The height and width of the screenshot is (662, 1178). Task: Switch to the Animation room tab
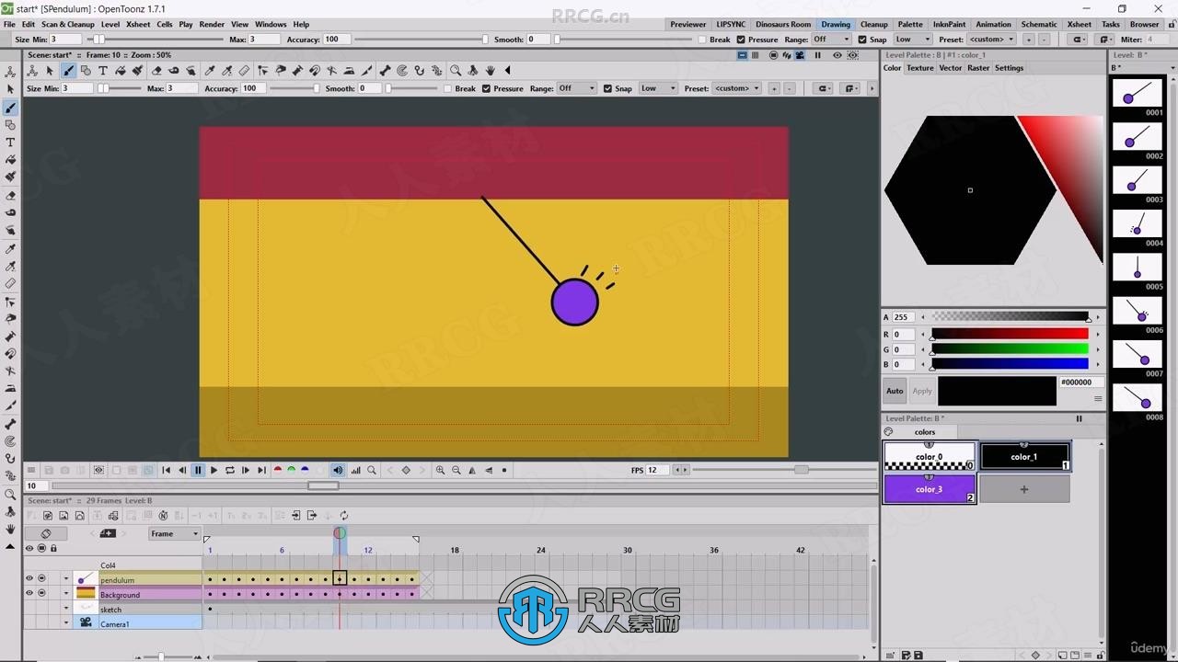(993, 24)
